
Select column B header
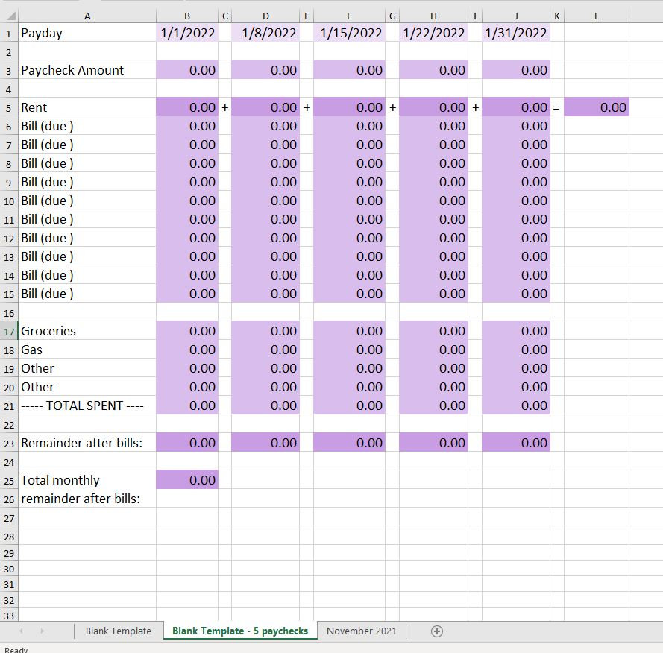tap(186, 15)
